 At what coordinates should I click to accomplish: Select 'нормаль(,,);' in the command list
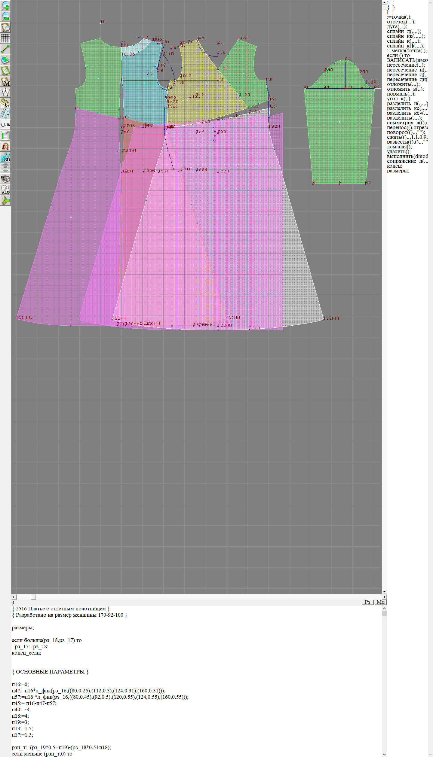pos(401,94)
